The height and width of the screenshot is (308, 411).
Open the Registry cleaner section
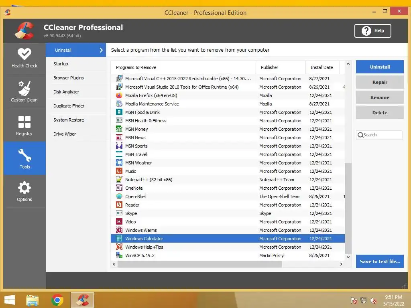click(x=24, y=126)
